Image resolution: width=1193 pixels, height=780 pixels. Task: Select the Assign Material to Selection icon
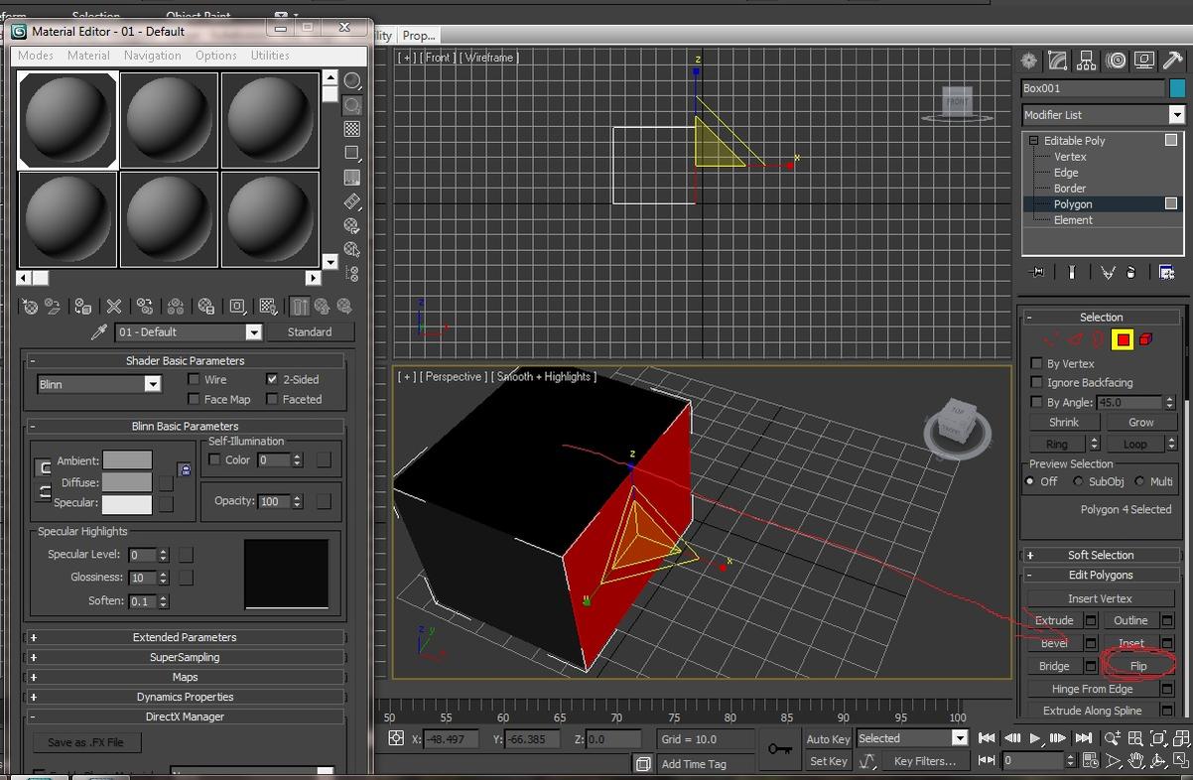click(82, 307)
